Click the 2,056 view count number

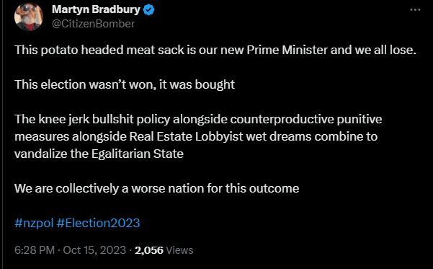149,250
